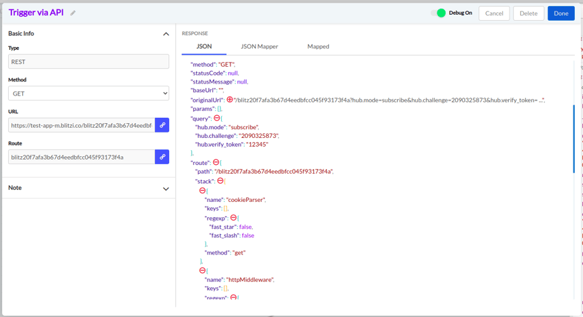Click the link icon beside the Route field

click(162, 157)
